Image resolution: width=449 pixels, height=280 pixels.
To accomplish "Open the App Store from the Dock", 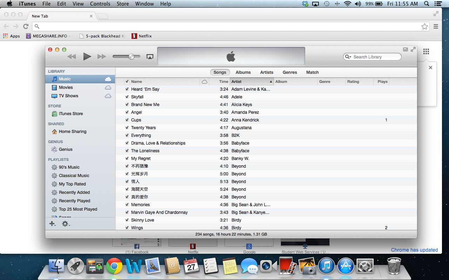I will (346, 266).
